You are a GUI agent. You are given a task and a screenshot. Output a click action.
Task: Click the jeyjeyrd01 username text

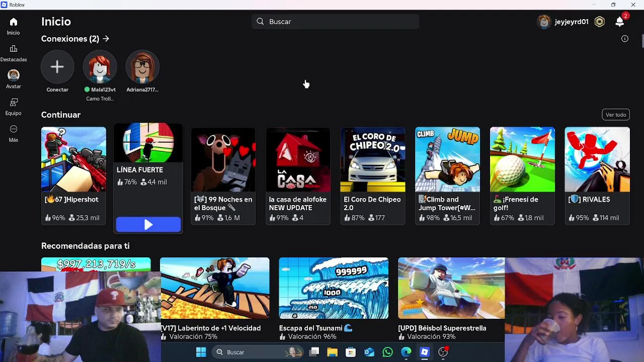(x=572, y=22)
